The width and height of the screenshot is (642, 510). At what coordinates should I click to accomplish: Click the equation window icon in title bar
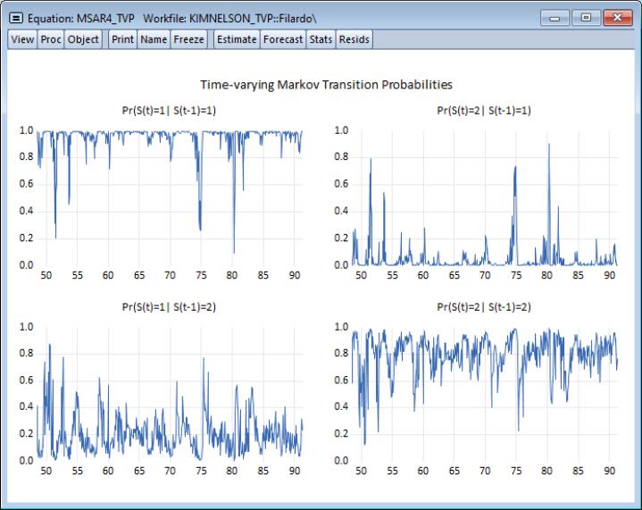point(15,17)
